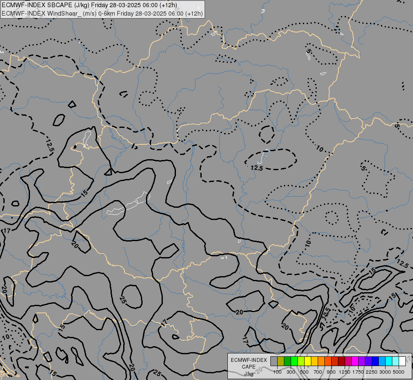Click the legend value 300
The height and width of the screenshot is (380, 413).
tap(291, 372)
